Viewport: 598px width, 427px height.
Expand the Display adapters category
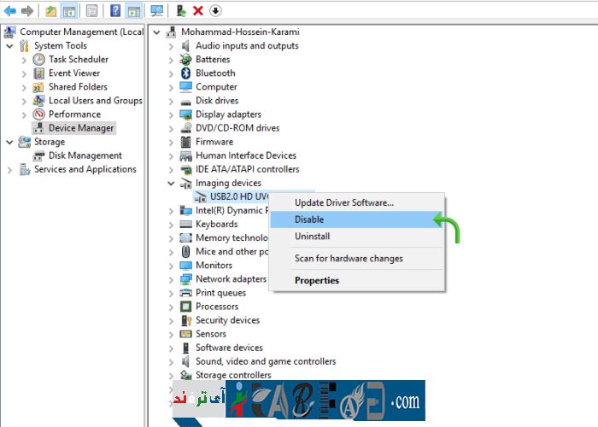pyautogui.click(x=171, y=114)
